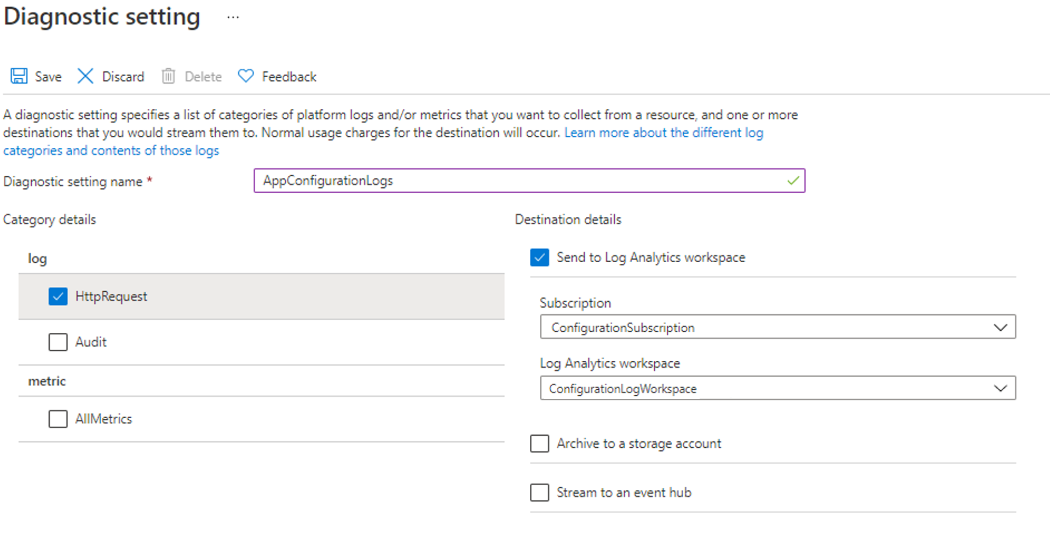The width and height of the screenshot is (1050, 554).
Task: Click the Save button
Action: click(36, 76)
